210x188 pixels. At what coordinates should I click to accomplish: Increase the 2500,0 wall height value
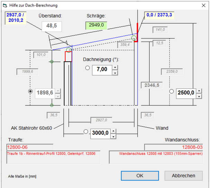[199, 91]
